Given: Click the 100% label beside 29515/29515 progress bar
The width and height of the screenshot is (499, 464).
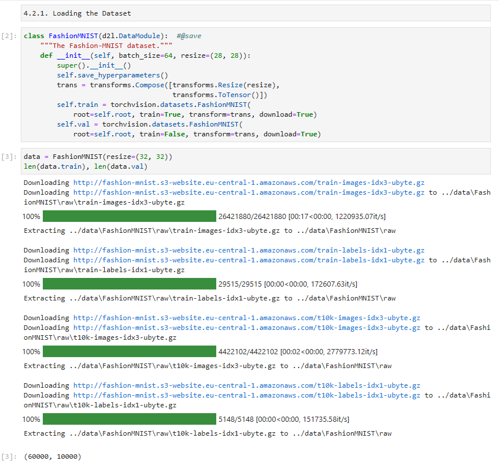Looking at the screenshot, I should point(31,284).
